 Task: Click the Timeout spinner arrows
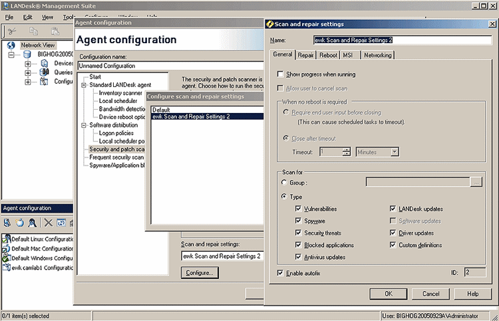[x=346, y=152]
